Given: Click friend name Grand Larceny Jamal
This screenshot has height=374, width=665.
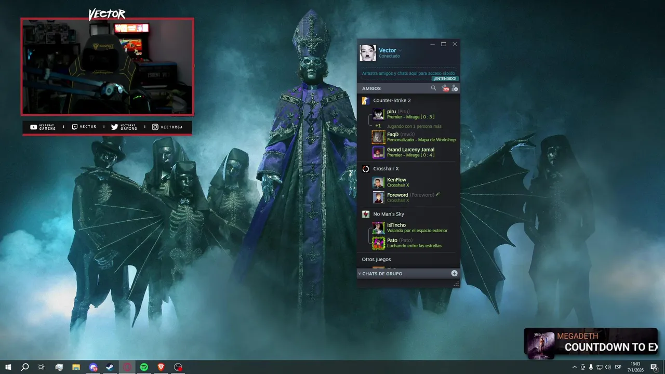Looking at the screenshot, I should 410,150.
